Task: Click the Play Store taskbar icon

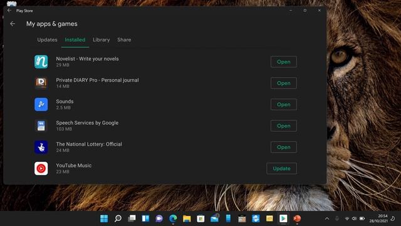Action: click(283, 218)
